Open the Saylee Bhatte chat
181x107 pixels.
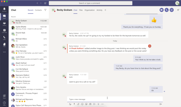(29, 28)
